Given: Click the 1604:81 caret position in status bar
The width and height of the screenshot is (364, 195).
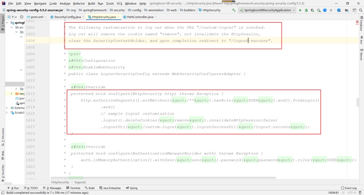Looking at the screenshot, I should coord(334,193).
